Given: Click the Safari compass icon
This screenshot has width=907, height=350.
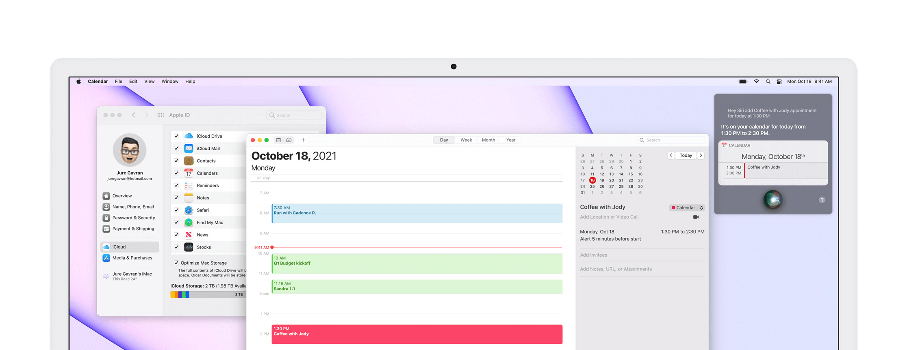Looking at the screenshot, I should (x=189, y=210).
